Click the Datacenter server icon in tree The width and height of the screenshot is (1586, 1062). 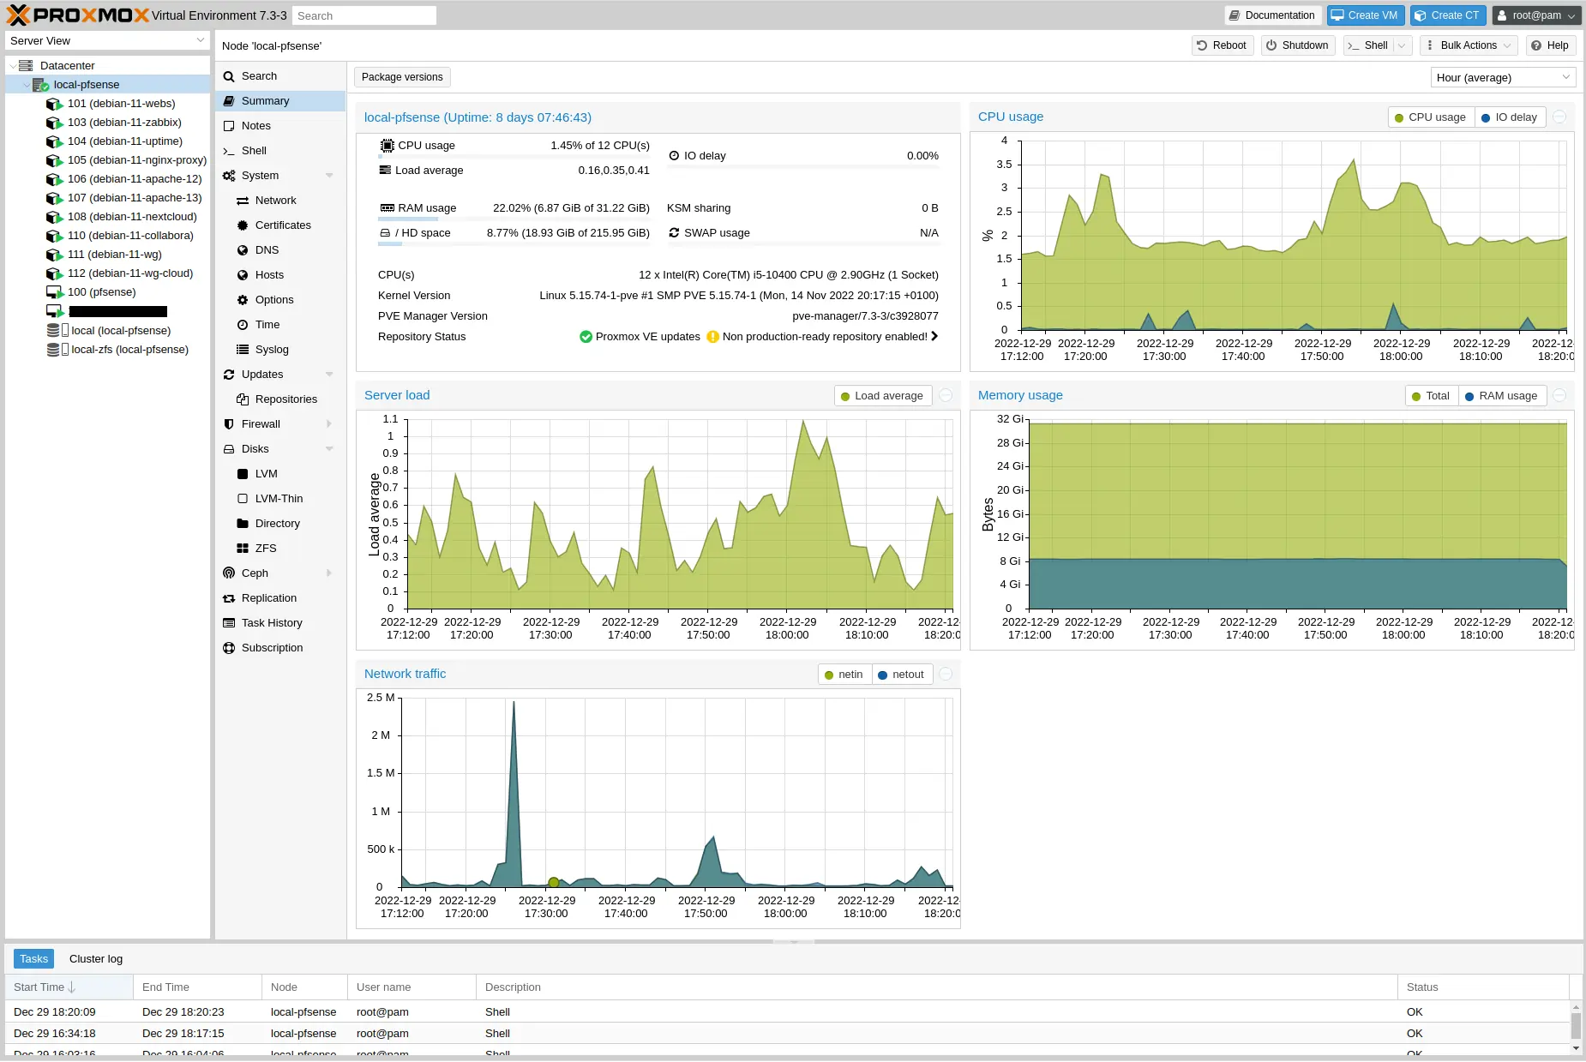tap(26, 66)
